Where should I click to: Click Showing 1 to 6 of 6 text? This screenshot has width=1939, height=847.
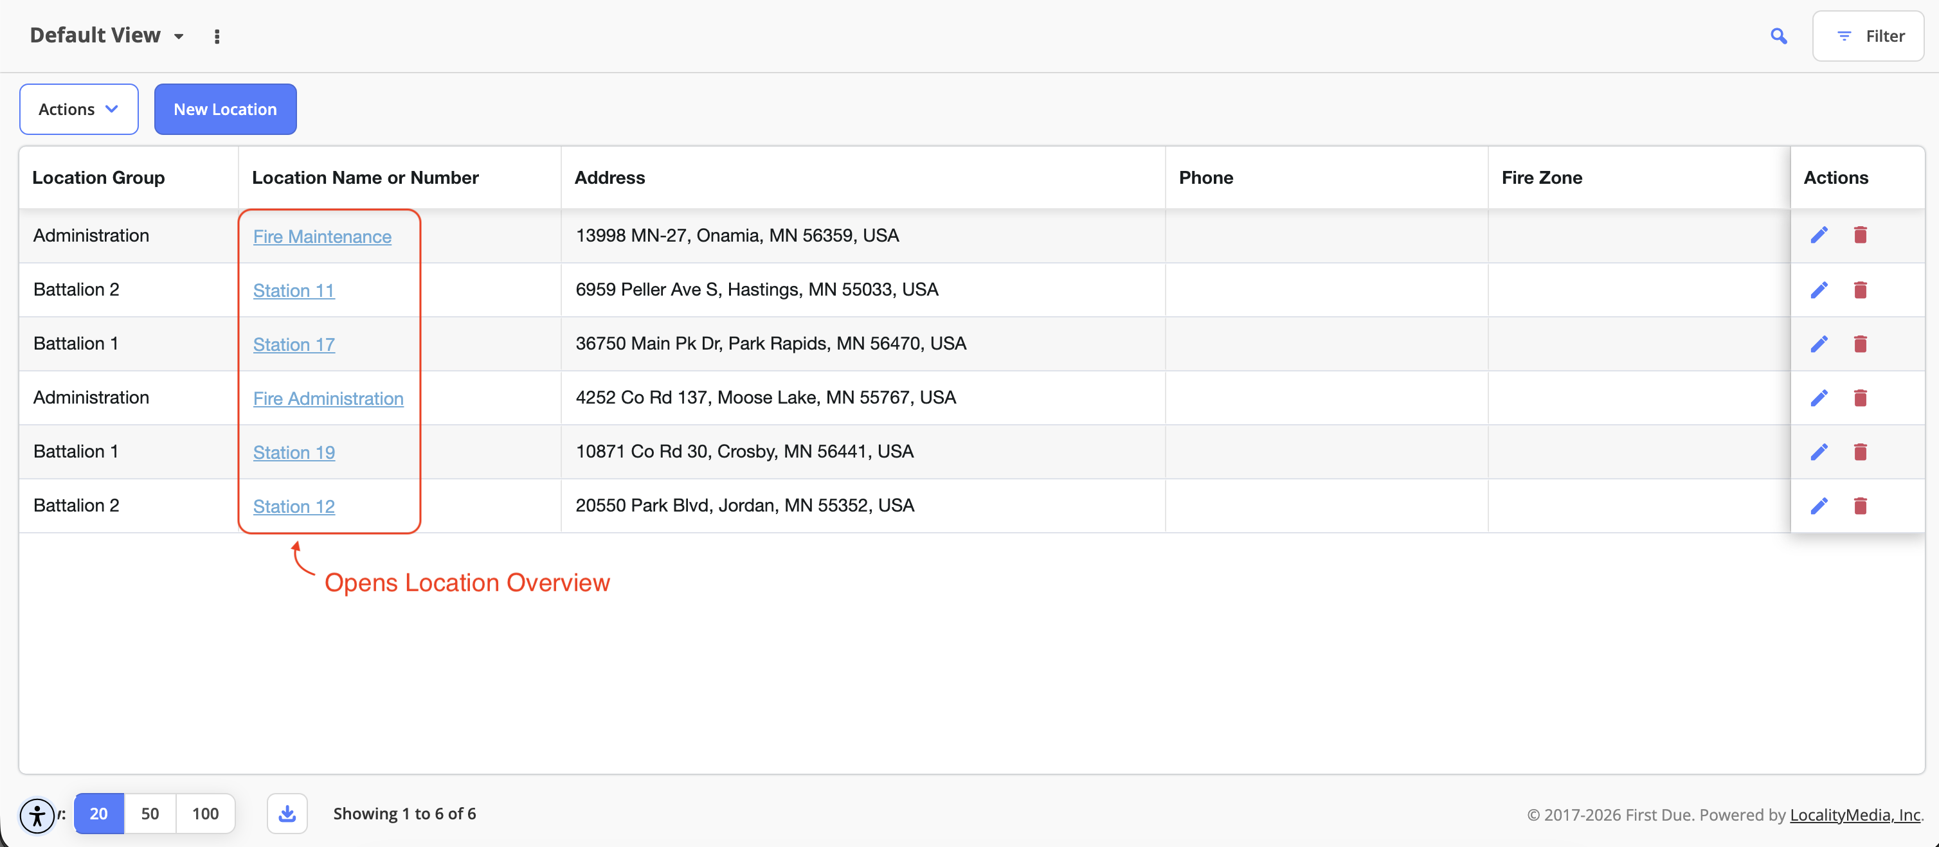(x=404, y=814)
